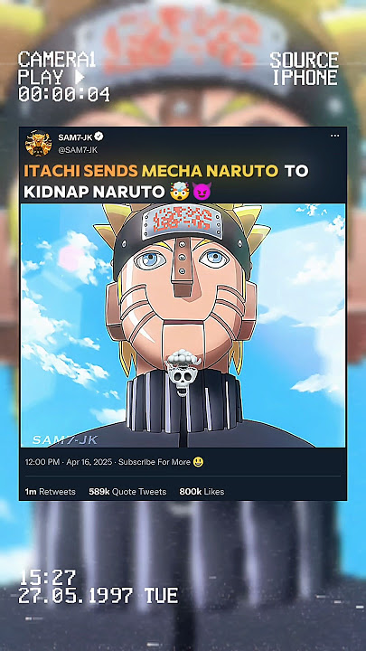
Task: Click the SOURCE IPHONE label
Action: click(x=305, y=69)
